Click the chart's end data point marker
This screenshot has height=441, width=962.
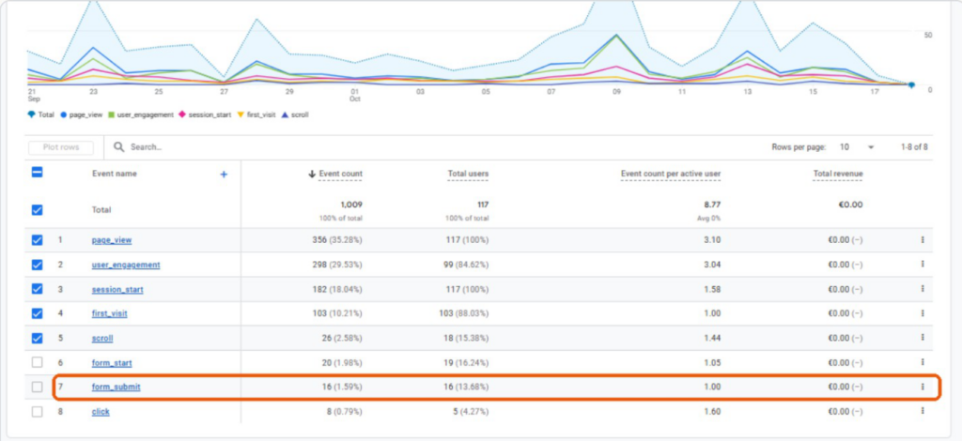[911, 85]
